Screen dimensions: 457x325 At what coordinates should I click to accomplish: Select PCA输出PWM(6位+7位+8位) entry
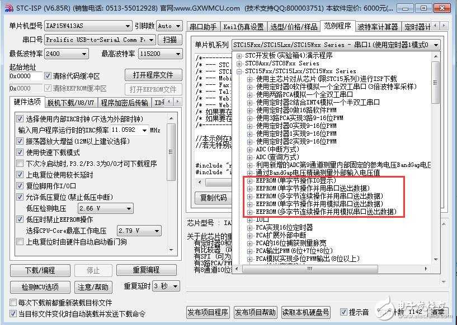tap(294, 251)
